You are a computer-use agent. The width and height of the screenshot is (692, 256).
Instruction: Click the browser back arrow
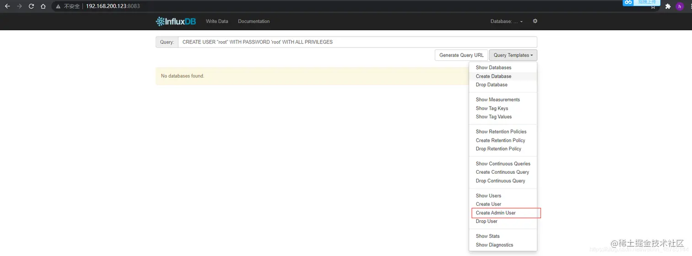coord(7,6)
